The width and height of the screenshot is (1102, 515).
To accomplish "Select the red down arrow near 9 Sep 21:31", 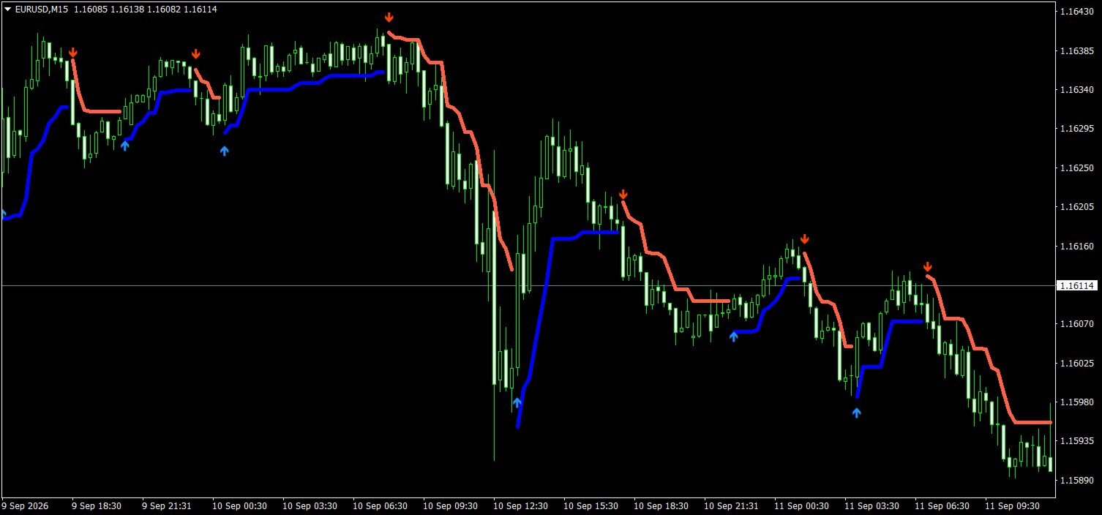I will [196, 54].
